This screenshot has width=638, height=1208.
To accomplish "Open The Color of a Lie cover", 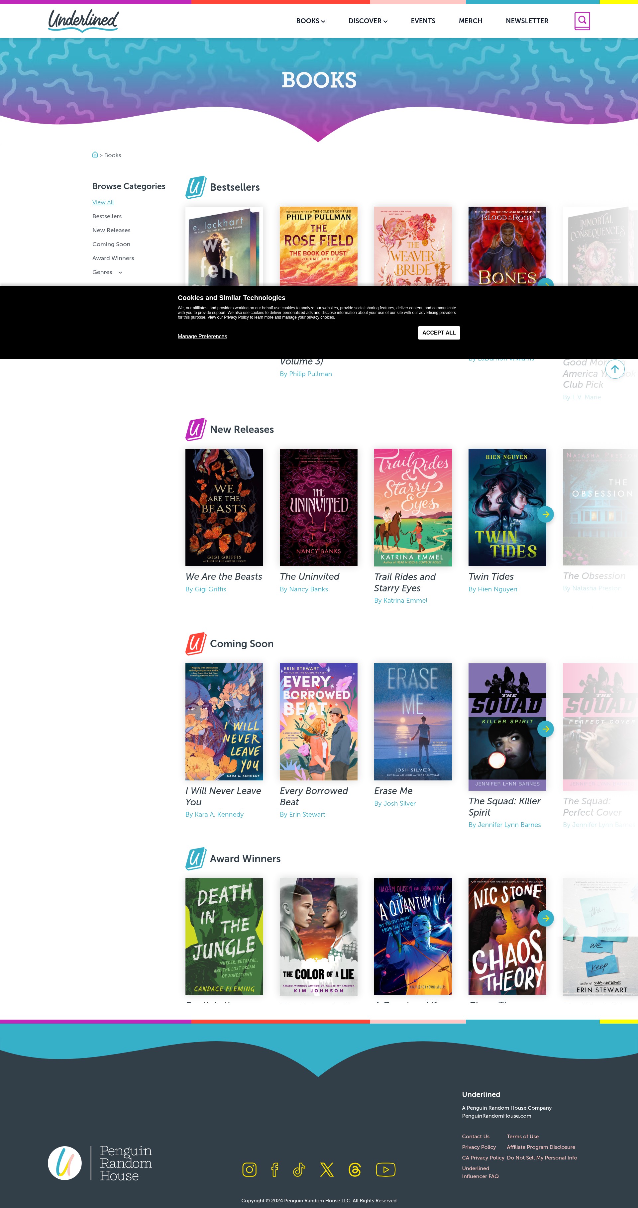I will click(x=319, y=937).
